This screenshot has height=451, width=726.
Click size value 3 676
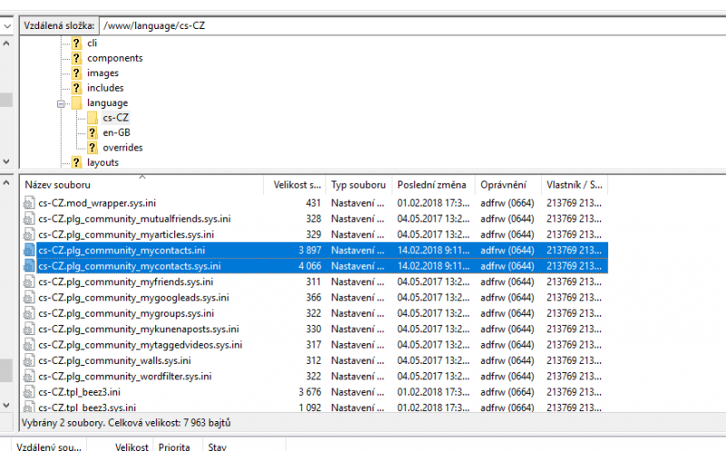click(x=309, y=392)
